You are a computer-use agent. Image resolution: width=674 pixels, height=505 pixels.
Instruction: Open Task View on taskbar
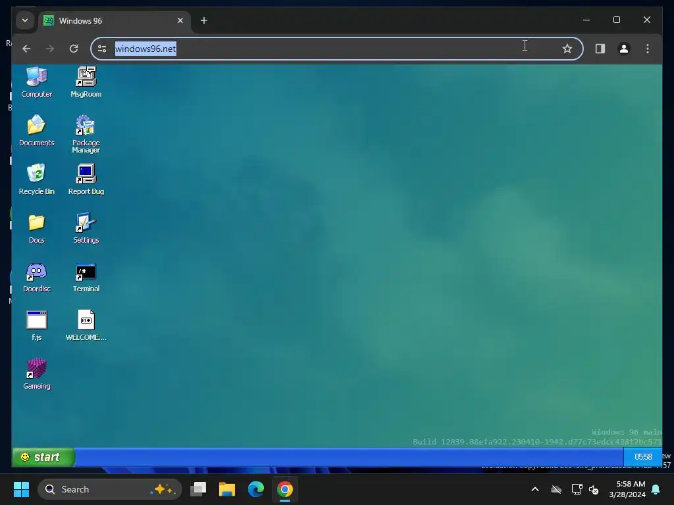[x=198, y=489]
